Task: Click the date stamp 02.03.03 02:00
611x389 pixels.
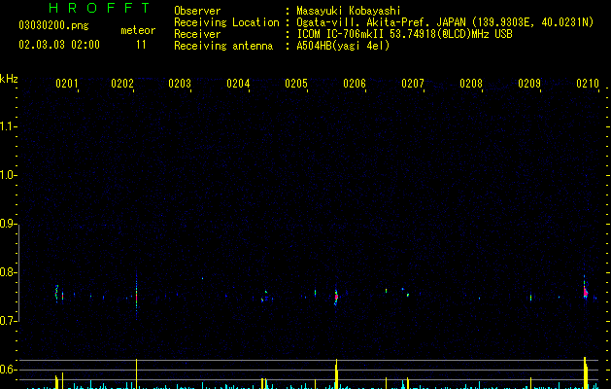Action: (x=59, y=45)
